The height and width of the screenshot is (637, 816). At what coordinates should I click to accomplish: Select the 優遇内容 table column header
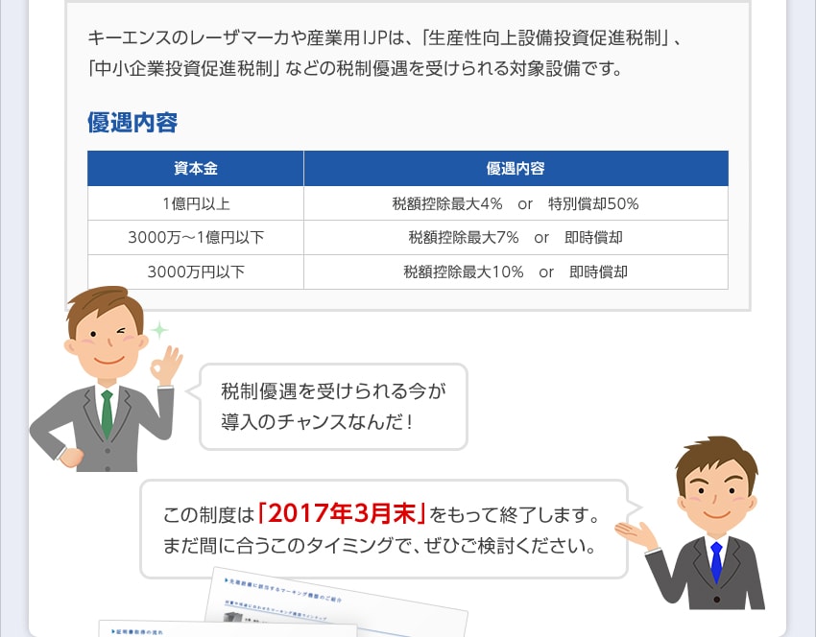(516, 169)
